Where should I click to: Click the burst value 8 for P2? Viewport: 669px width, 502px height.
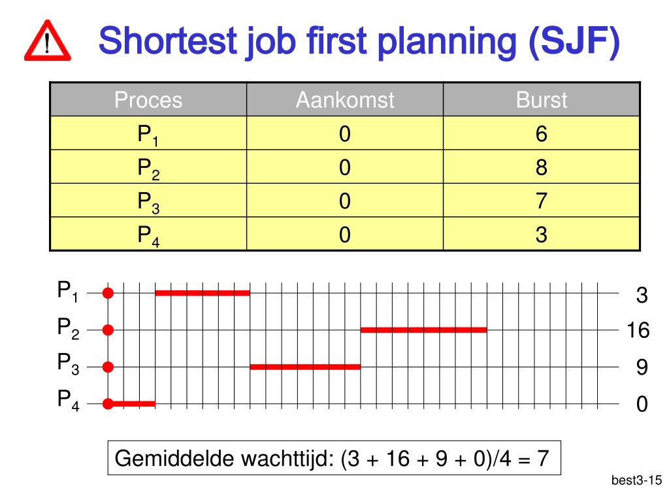click(542, 167)
